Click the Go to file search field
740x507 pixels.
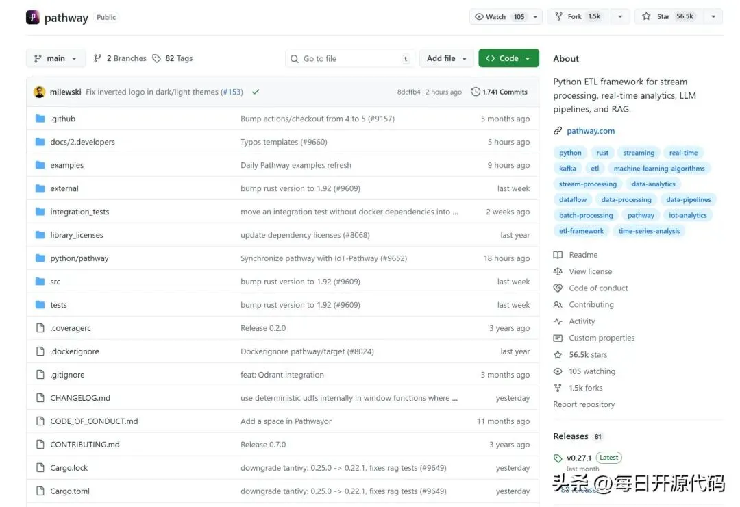click(349, 58)
